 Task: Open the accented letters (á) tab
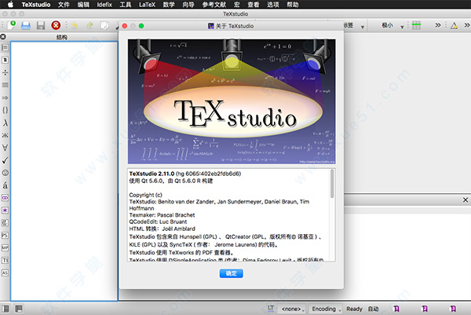tap(5, 185)
